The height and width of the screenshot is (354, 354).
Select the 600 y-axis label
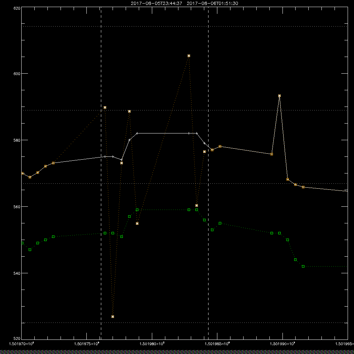coord(17,73)
